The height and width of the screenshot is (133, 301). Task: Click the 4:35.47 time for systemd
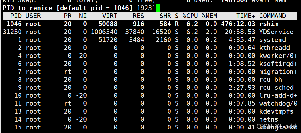coord(242,40)
